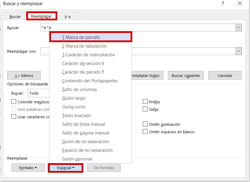Check the Prefijo option
This screenshot has width=250, height=182.
point(145,102)
